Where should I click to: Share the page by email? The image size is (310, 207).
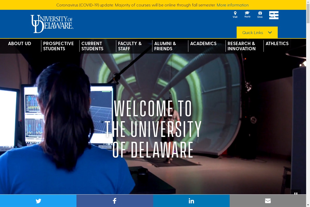(x=268, y=201)
